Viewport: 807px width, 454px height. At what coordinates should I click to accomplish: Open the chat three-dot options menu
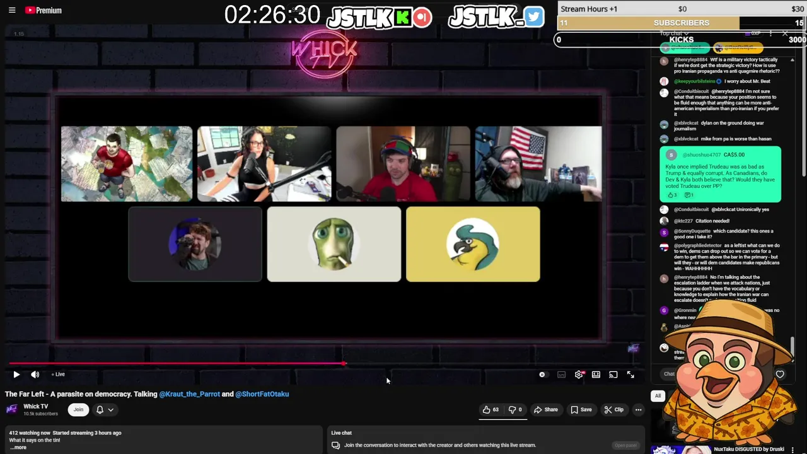point(770,33)
